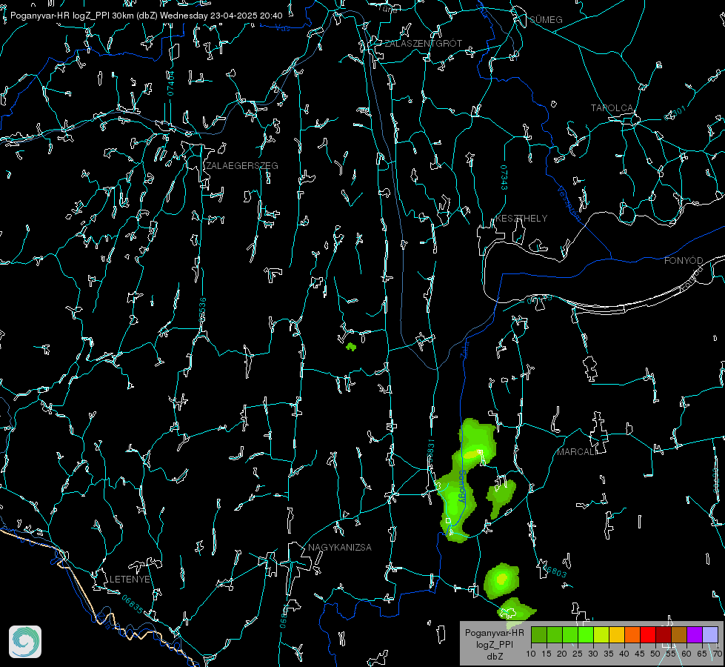Image resolution: width=725 pixels, height=667 pixels.
Task: Select the brown 55–60 dBZ swatch
Action: pyautogui.click(x=679, y=634)
